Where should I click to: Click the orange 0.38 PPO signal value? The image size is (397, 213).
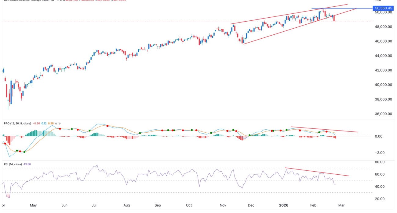50,124
